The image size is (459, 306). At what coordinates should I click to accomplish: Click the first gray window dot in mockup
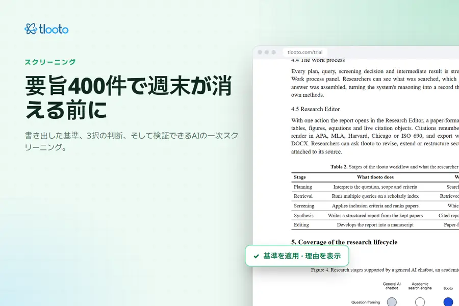pos(260,52)
